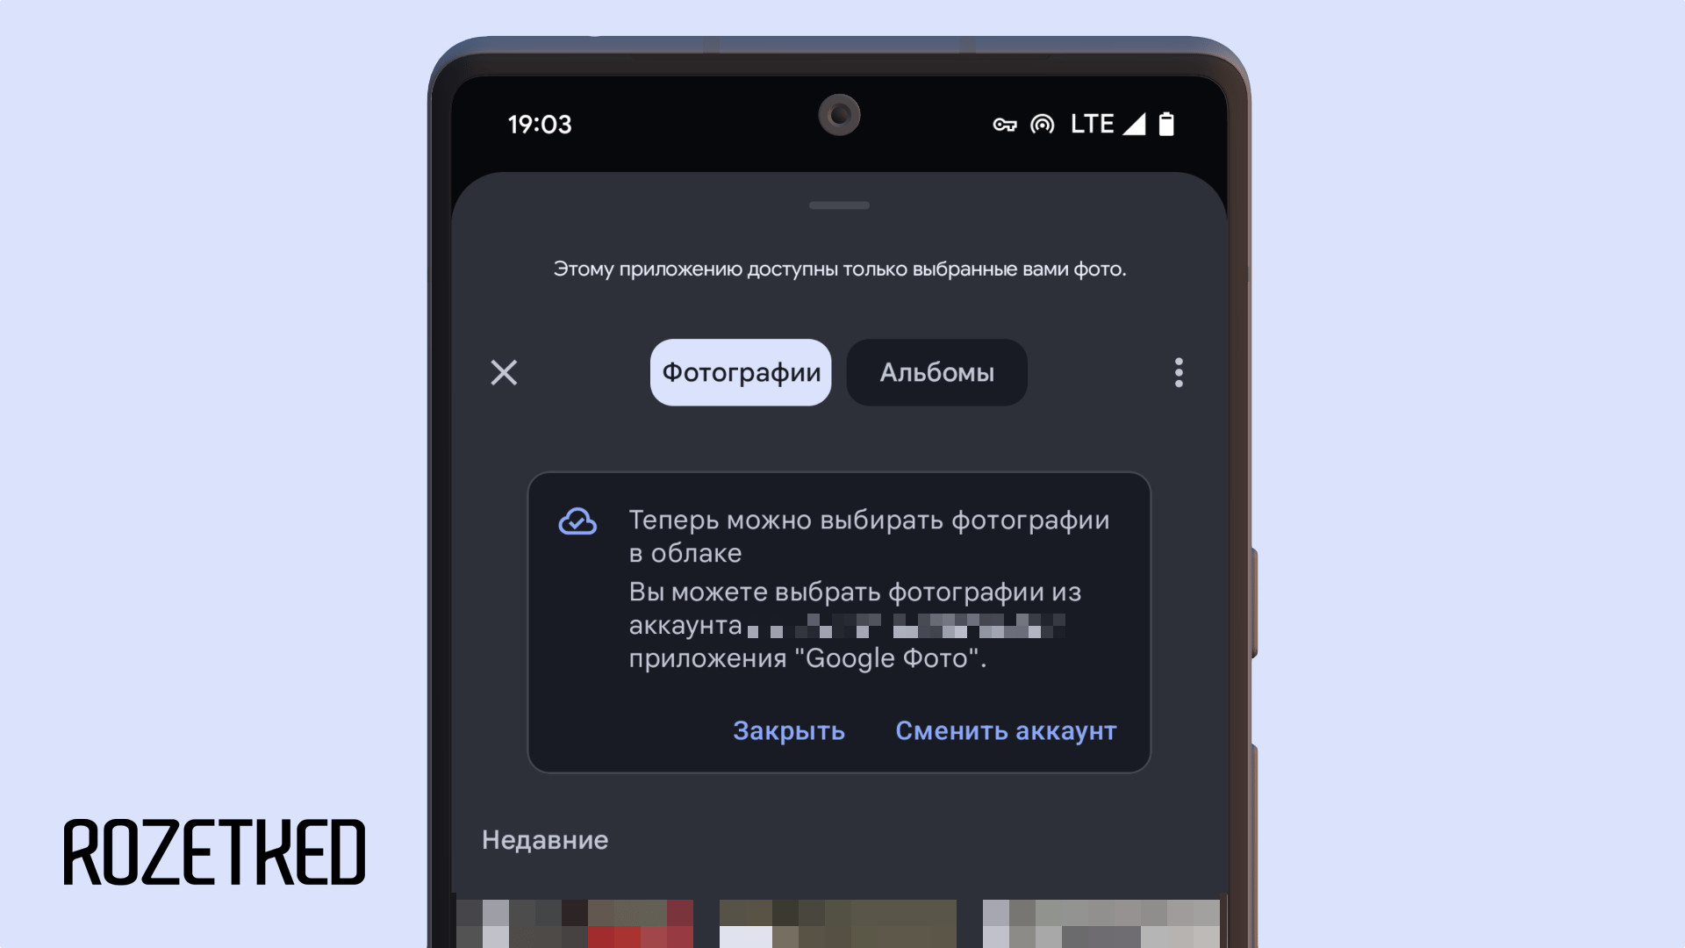This screenshot has height=948, width=1685.
Task: Open the Недавние section expander
Action: pos(544,839)
